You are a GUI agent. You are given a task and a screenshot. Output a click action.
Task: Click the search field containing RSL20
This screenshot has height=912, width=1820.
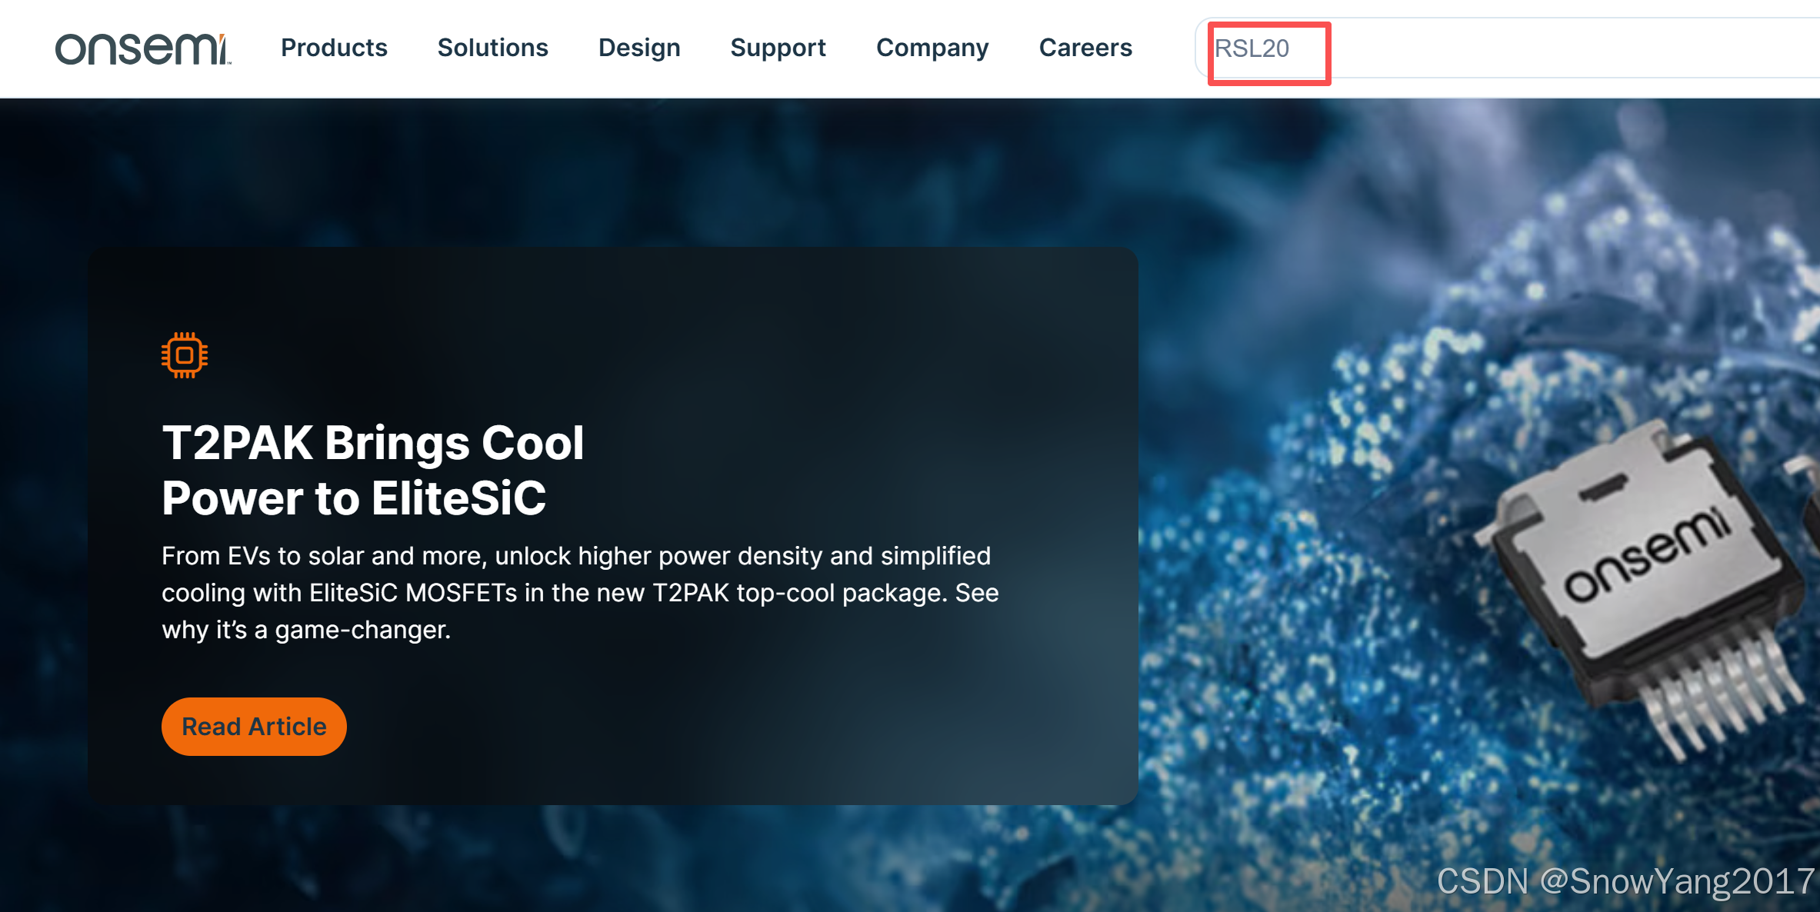1508,48
